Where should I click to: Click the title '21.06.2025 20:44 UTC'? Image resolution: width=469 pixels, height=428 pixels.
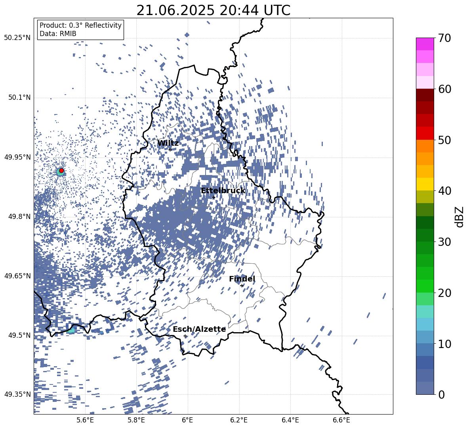[x=213, y=11]
